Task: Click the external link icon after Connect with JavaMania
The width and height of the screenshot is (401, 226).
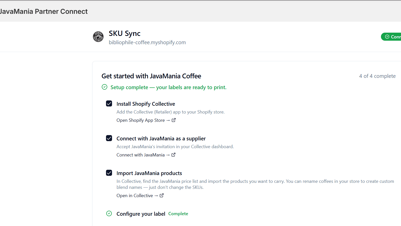Action: 173,155
